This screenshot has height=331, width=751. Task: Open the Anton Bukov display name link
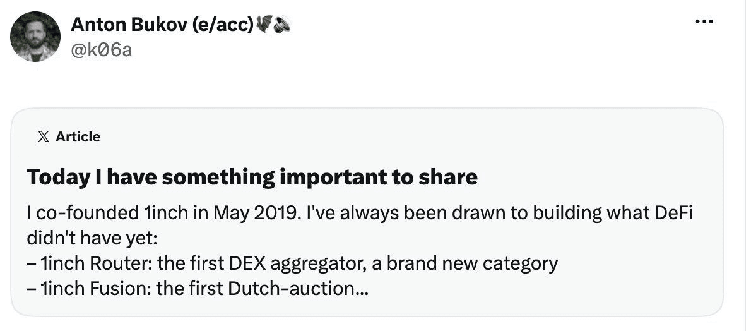[x=129, y=24]
